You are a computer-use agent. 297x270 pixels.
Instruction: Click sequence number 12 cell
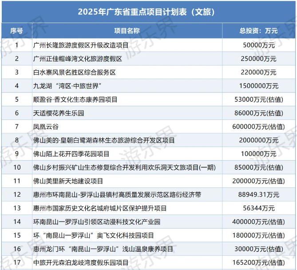pos(17,195)
